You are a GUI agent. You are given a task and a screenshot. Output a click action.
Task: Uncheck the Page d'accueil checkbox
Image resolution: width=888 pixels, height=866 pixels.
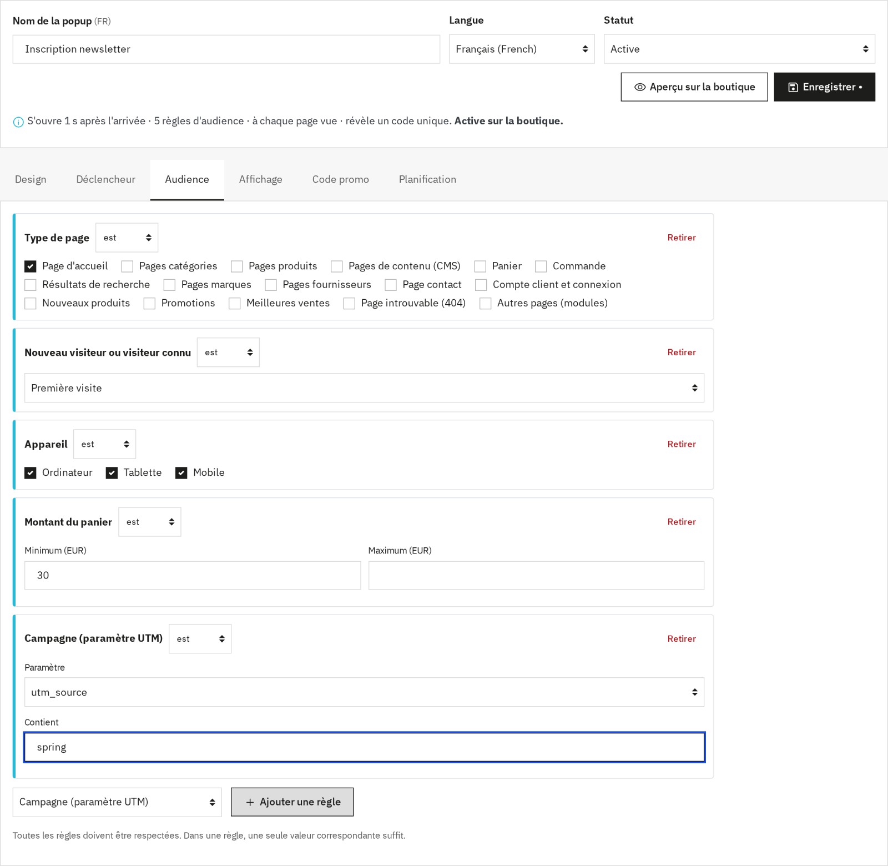tap(31, 266)
